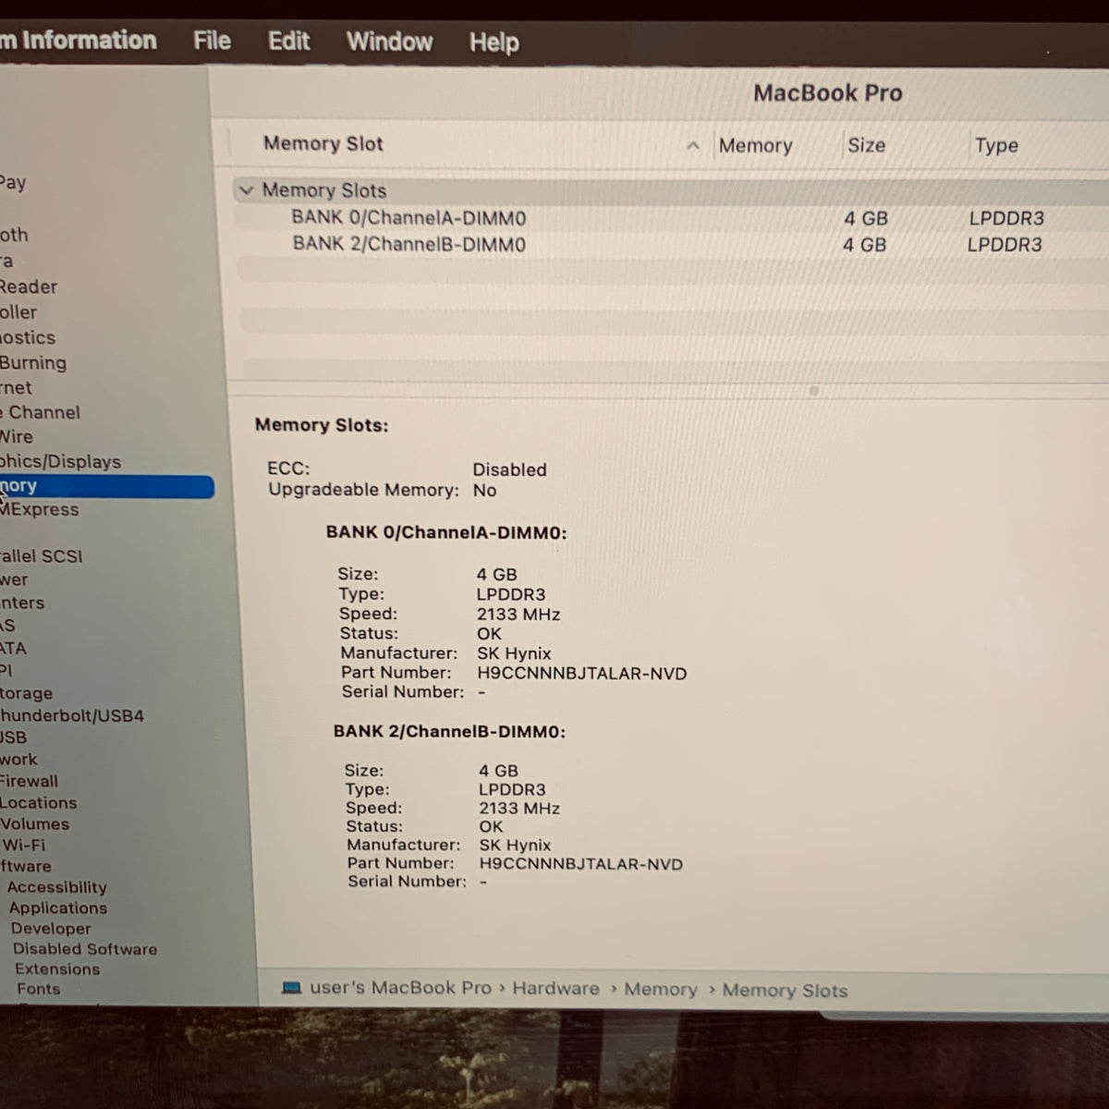Click the Upgradeable Memory value "No"

point(484,490)
